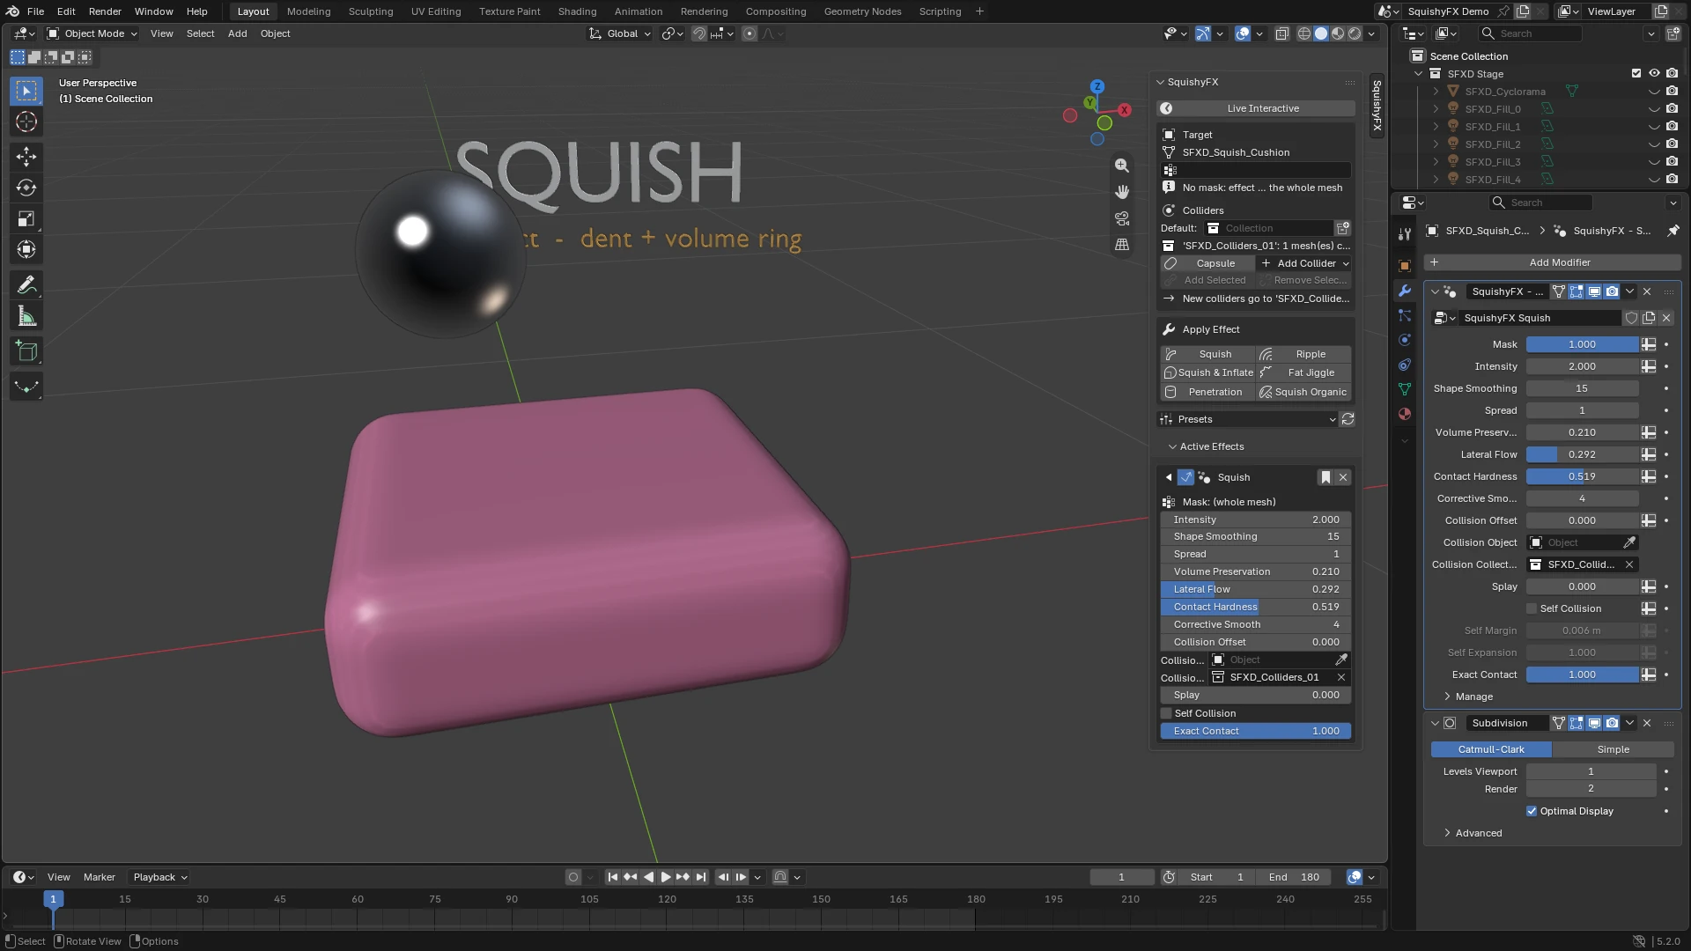Image resolution: width=1691 pixels, height=951 pixels.
Task: Jump to timeline end frame
Action: 701,877
